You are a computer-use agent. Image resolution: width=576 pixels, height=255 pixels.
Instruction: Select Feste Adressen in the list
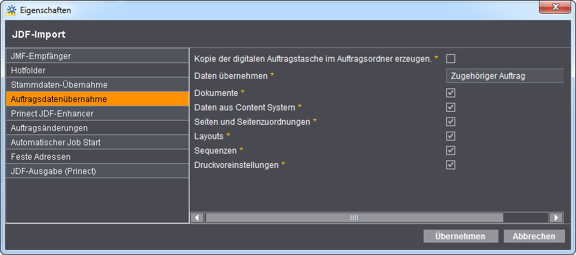click(97, 157)
